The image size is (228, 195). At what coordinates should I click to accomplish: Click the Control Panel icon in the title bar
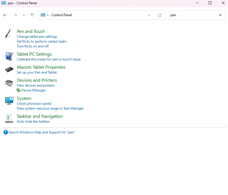click(x=4, y=3)
